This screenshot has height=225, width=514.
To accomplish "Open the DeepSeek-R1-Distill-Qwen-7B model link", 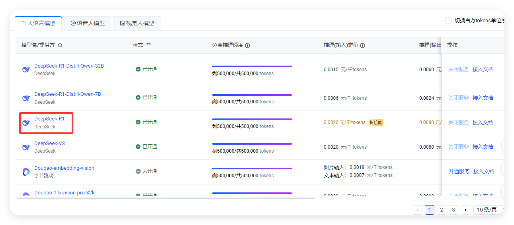I will point(68,94).
